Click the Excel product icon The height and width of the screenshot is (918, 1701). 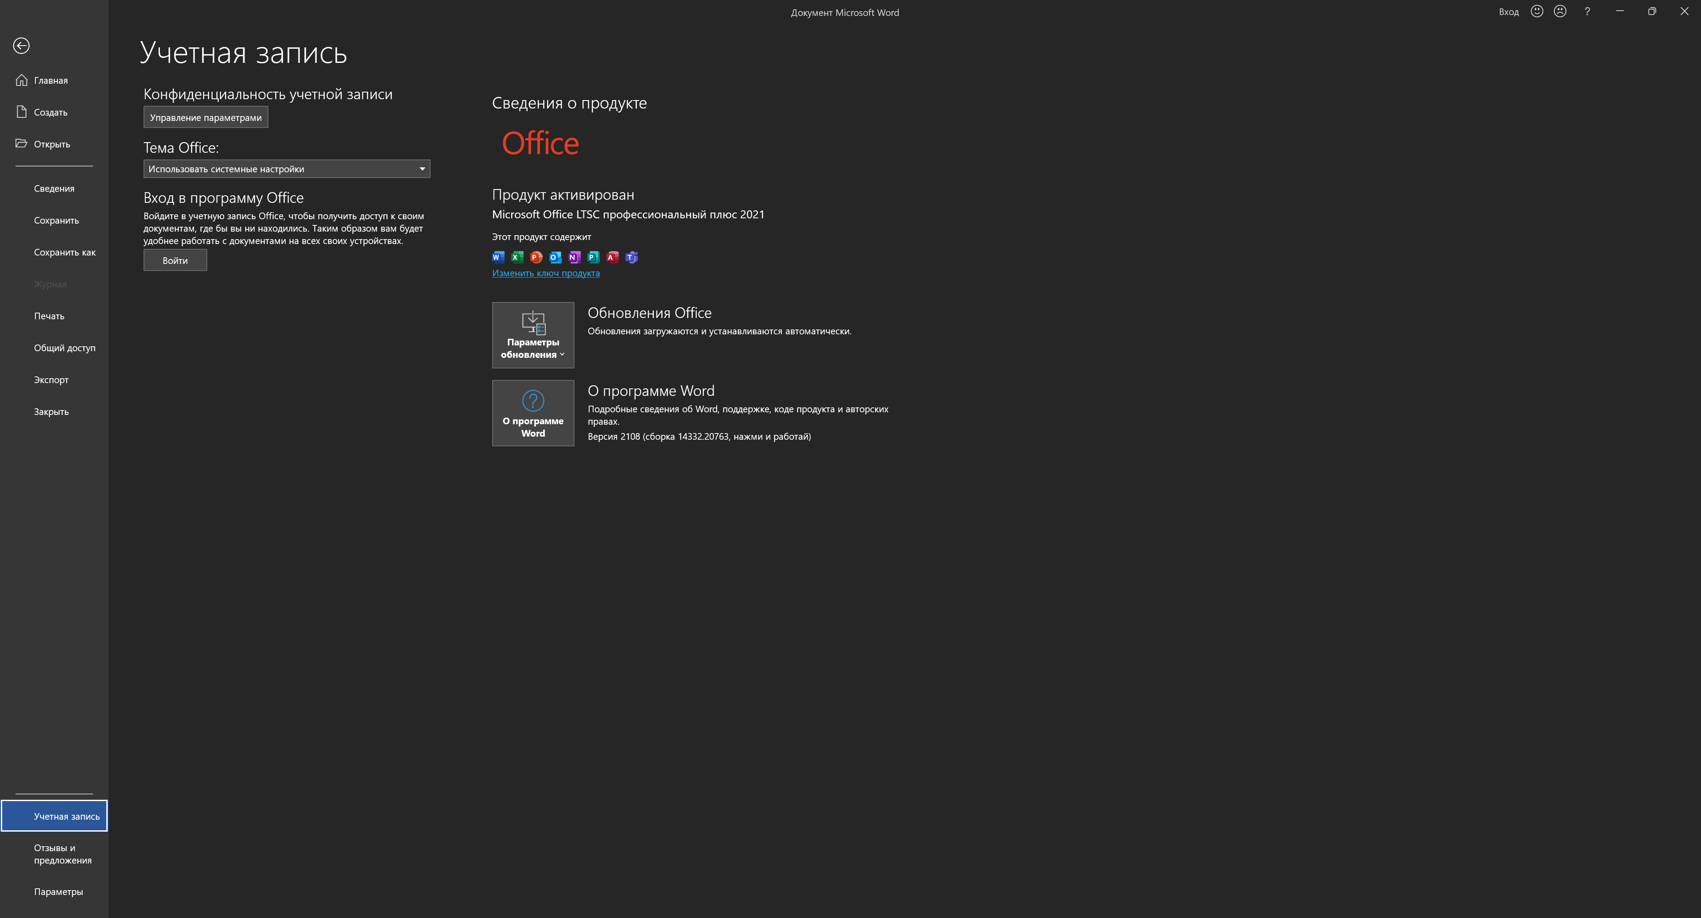[517, 257]
